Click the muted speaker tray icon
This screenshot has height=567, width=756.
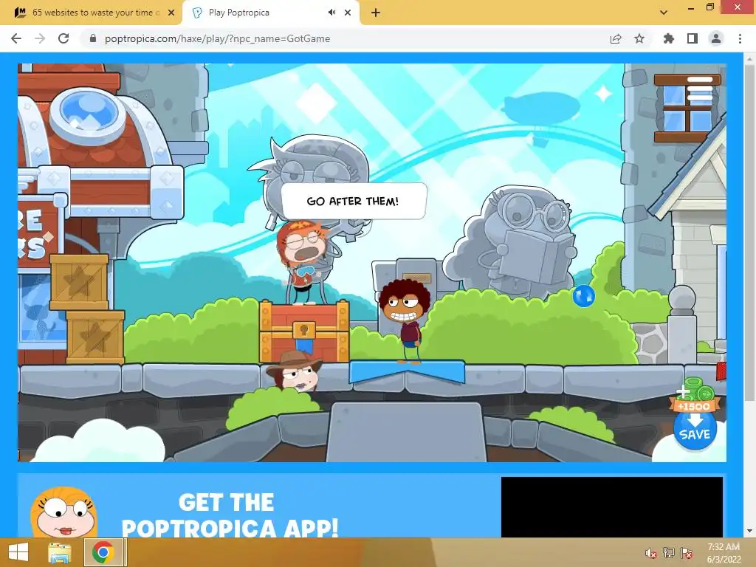point(651,553)
